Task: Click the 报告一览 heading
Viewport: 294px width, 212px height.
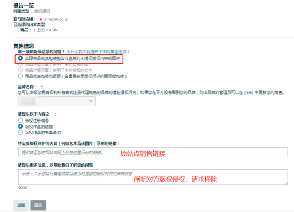Action: coord(23,5)
